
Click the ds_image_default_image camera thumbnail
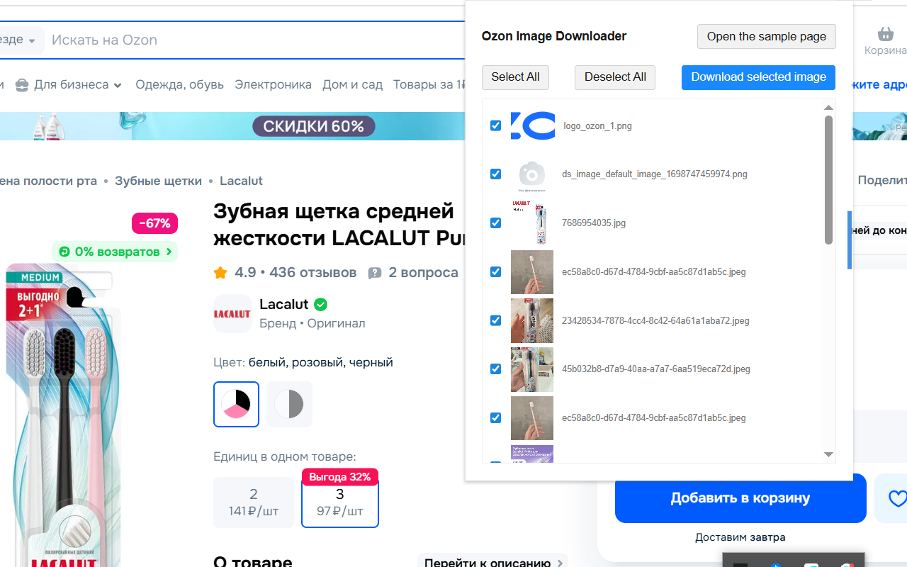coord(531,174)
